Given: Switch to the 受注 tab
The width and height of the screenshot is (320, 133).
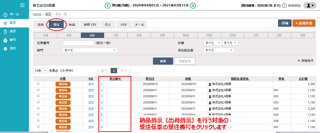Looking at the screenshot, I should tap(56, 24).
